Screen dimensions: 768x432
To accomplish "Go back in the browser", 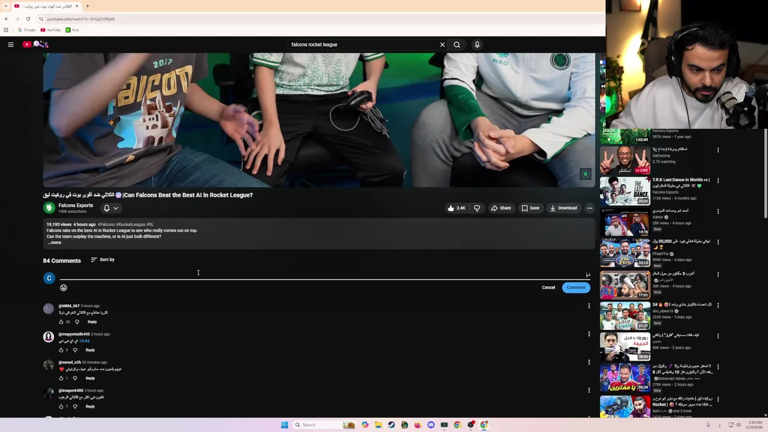I will click(x=7, y=19).
